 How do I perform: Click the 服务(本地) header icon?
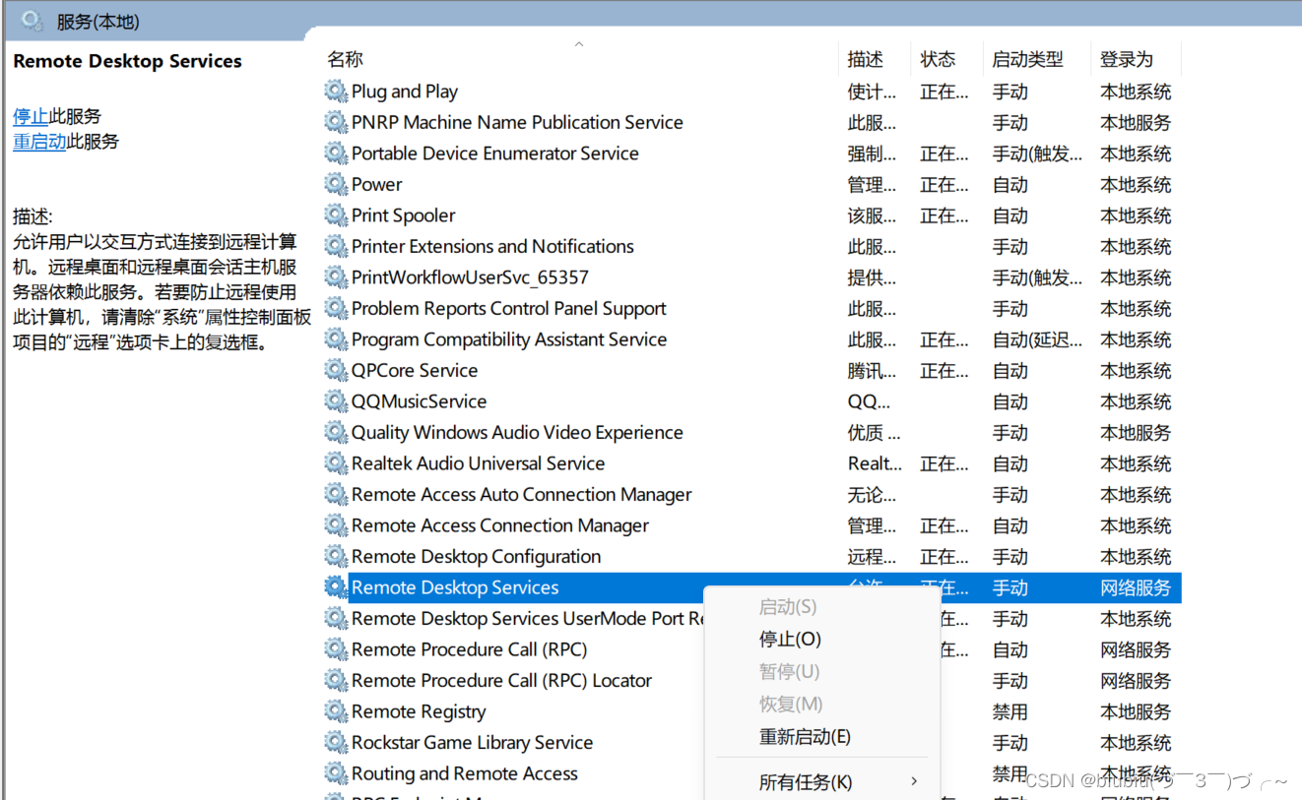[32, 20]
